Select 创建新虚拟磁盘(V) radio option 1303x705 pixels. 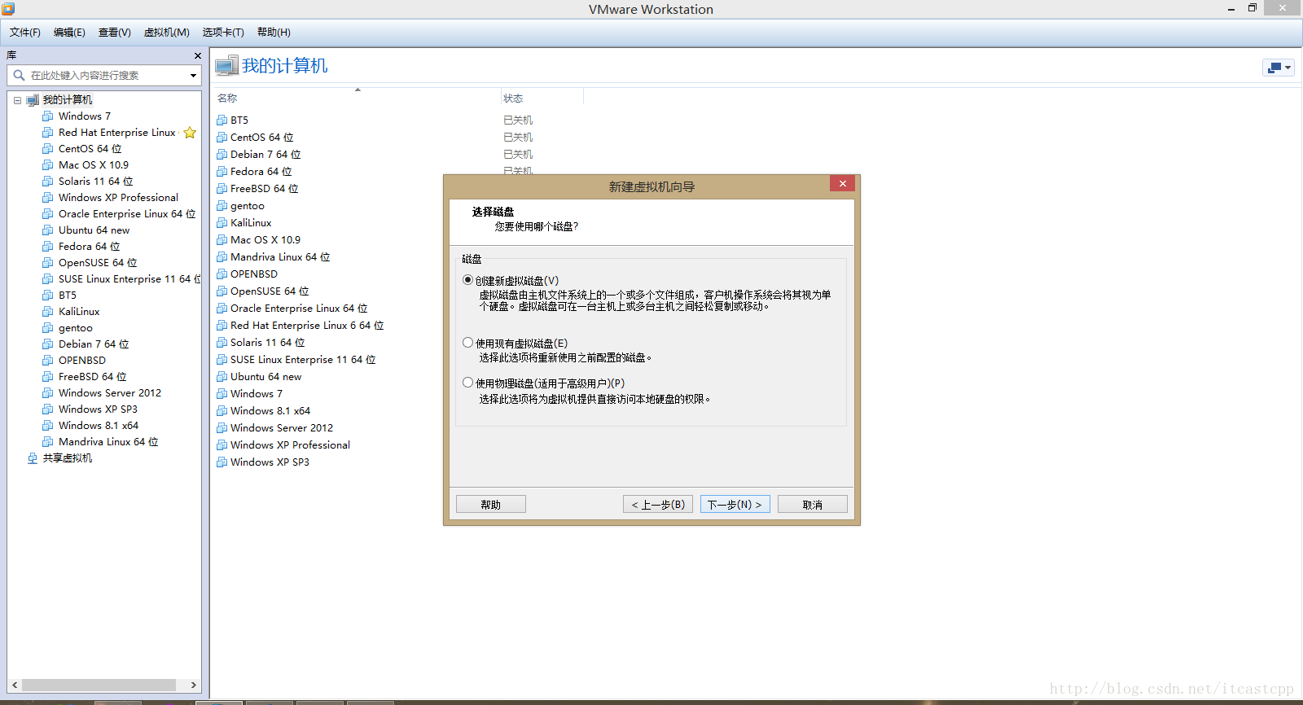467,280
